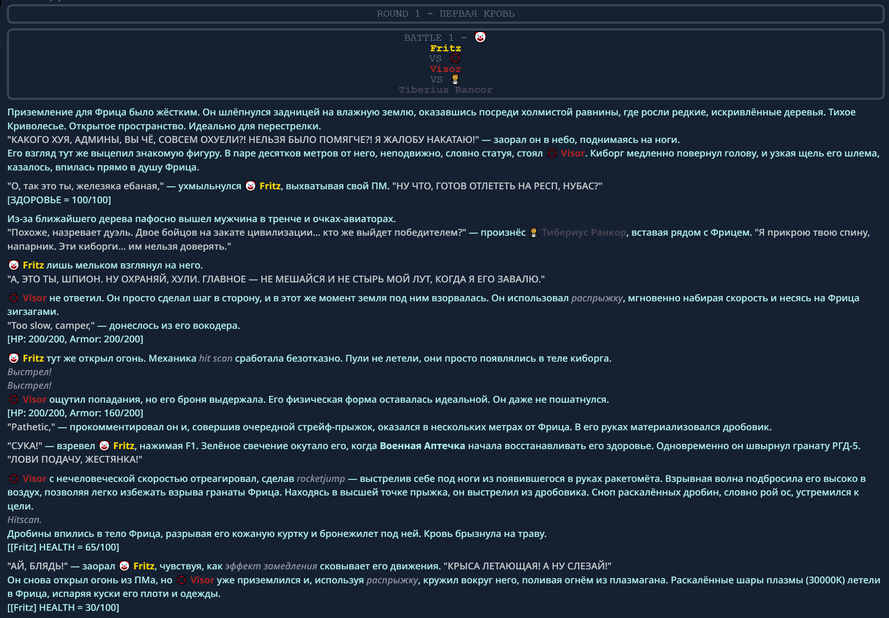Click the gray 'Тибериус Ранкор' mention
The width and height of the screenshot is (889, 618).
tap(584, 233)
